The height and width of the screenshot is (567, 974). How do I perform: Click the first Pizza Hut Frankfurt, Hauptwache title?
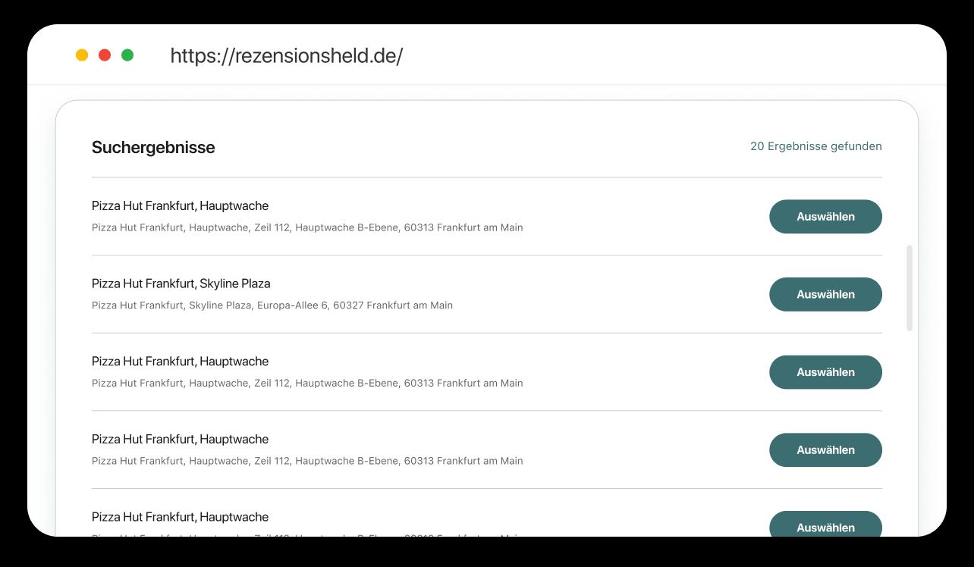click(x=181, y=205)
